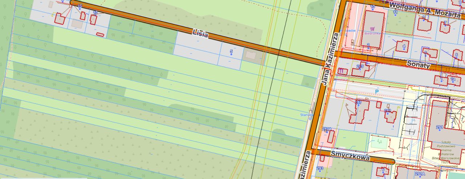Click the Lisia street label
This screenshot has width=465, height=179.
tap(200, 34)
